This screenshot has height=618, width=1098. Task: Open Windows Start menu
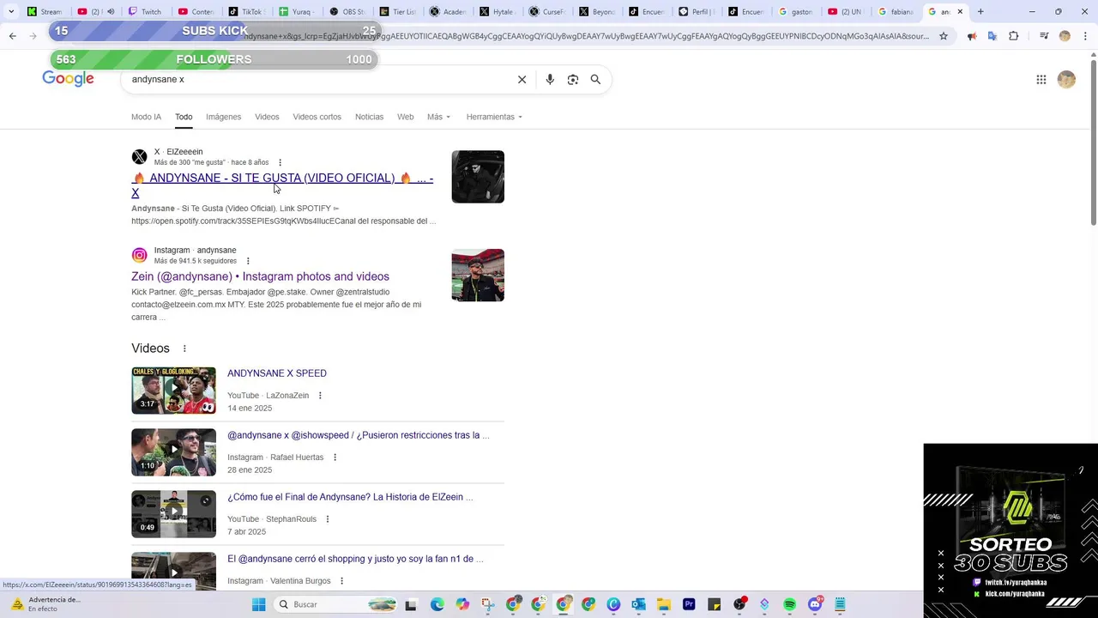tap(259, 604)
